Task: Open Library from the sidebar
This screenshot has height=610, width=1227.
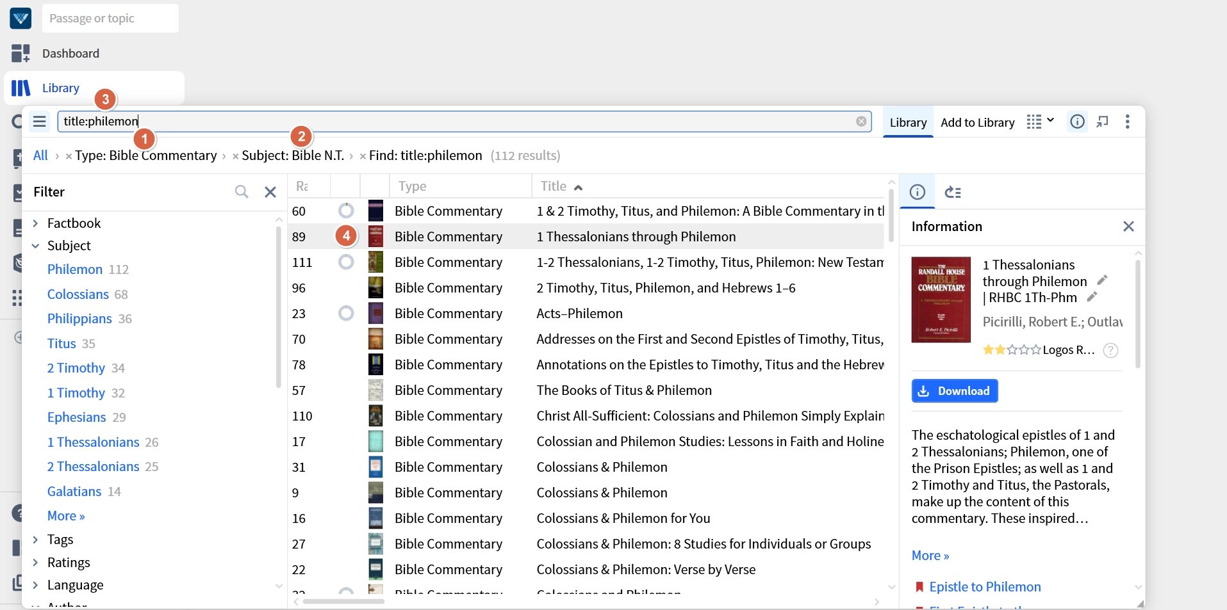Action: pyautogui.click(x=61, y=88)
